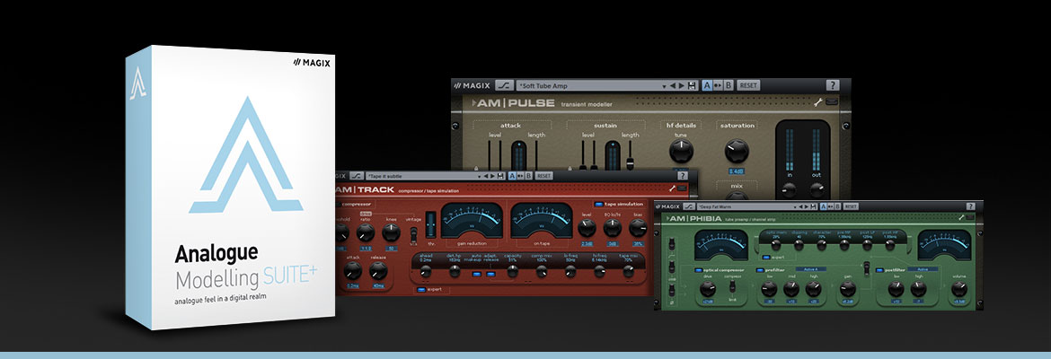Save preset in AM Track toolbar
Viewport: 1051px width, 359px height.
[x=500, y=176]
